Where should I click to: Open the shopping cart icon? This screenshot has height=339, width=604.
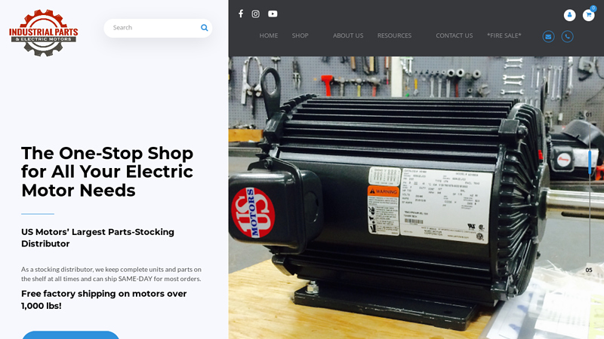(588, 15)
